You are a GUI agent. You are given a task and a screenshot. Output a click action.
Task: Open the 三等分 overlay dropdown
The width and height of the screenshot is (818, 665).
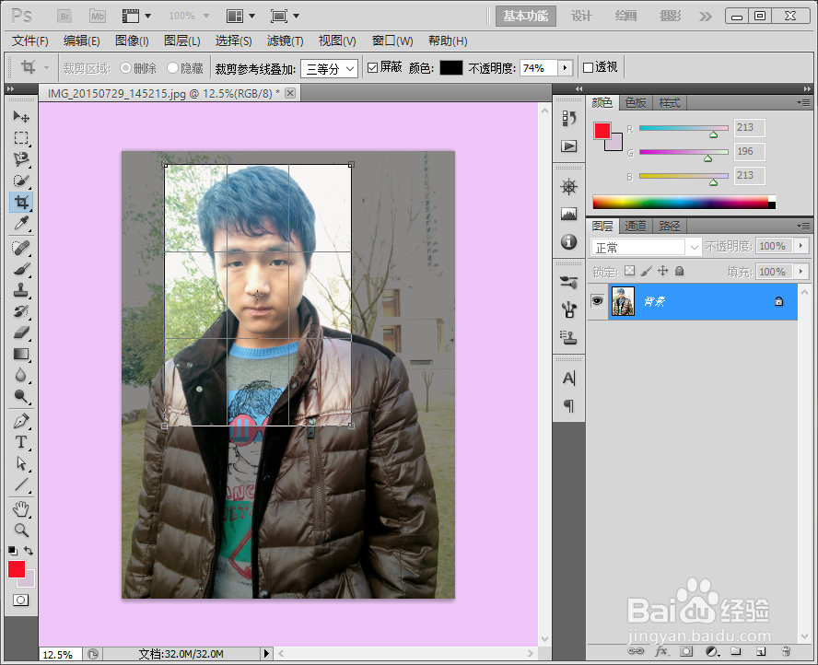pyautogui.click(x=329, y=68)
